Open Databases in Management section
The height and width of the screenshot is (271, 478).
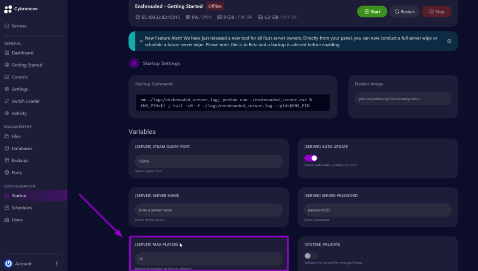tap(22, 148)
